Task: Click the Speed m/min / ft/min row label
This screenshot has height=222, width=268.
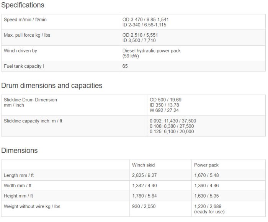Action: (25, 20)
